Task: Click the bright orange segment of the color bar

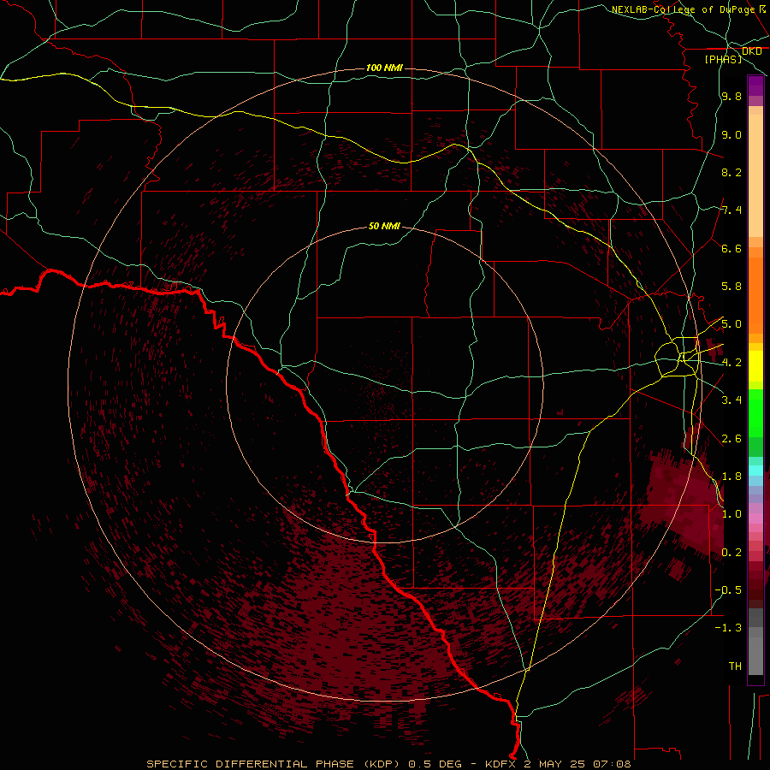Action: tap(755, 296)
